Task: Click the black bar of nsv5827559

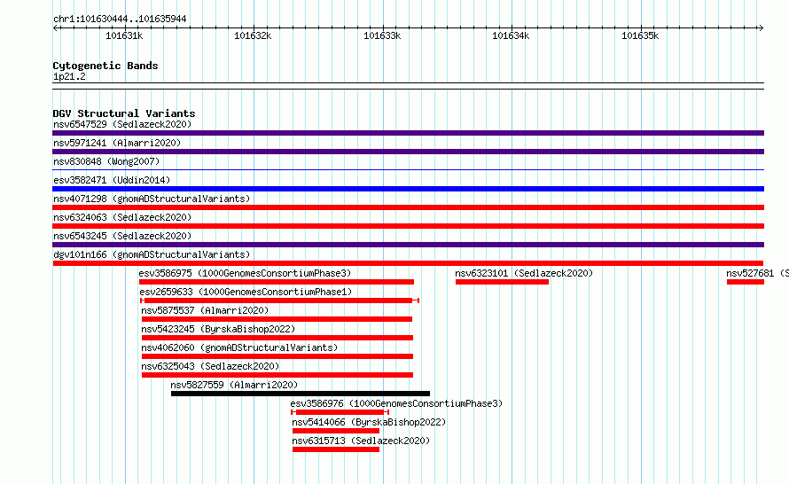Action: coord(301,394)
